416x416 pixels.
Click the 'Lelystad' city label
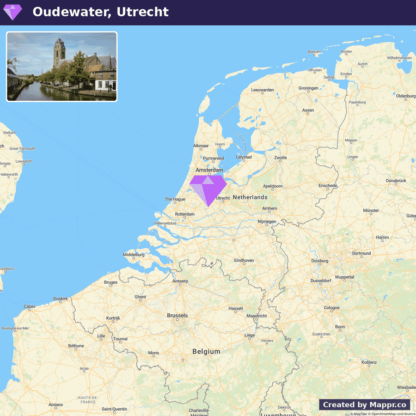pyautogui.click(x=244, y=157)
